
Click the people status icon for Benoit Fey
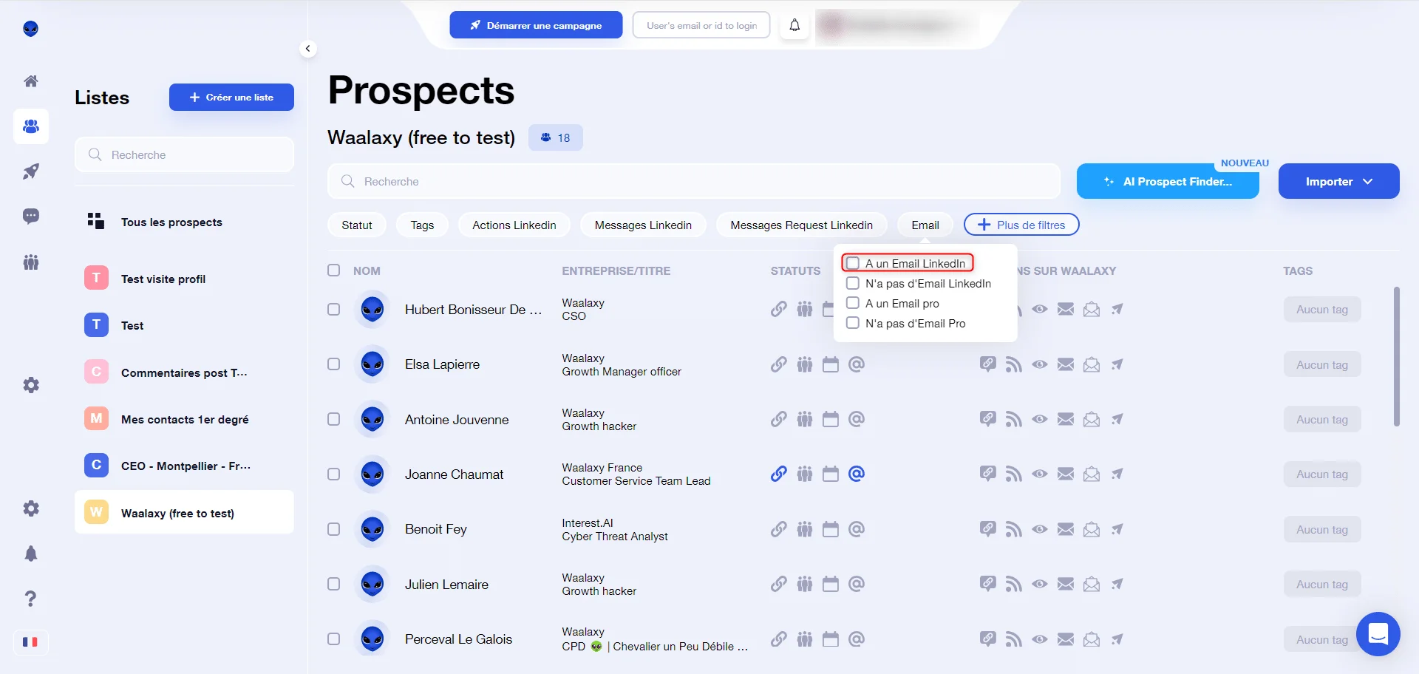pyautogui.click(x=805, y=529)
